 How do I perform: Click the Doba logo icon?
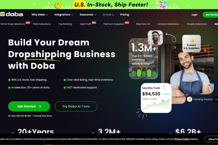pos(2,14)
